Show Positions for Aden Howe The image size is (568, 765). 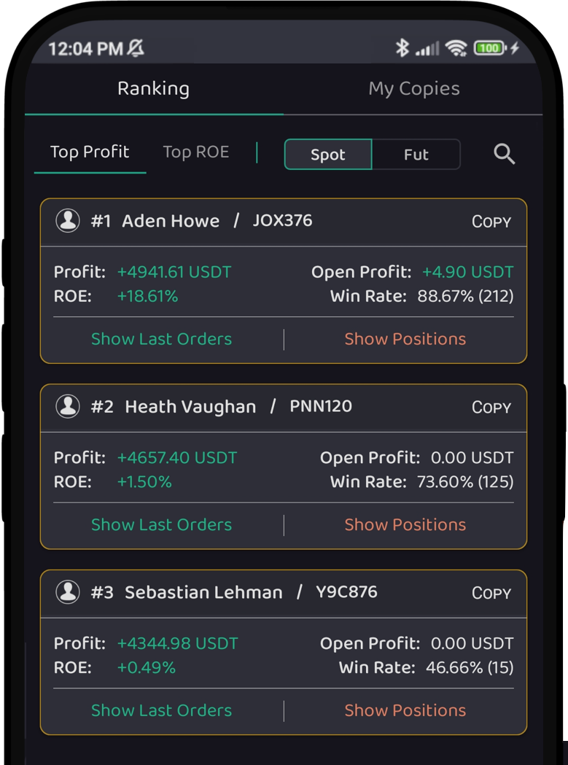click(405, 339)
